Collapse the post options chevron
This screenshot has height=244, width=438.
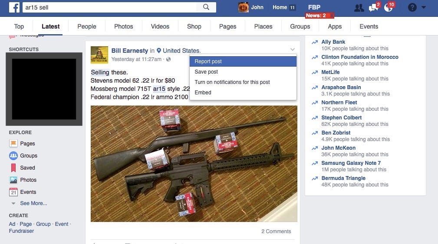pos(293,50)
